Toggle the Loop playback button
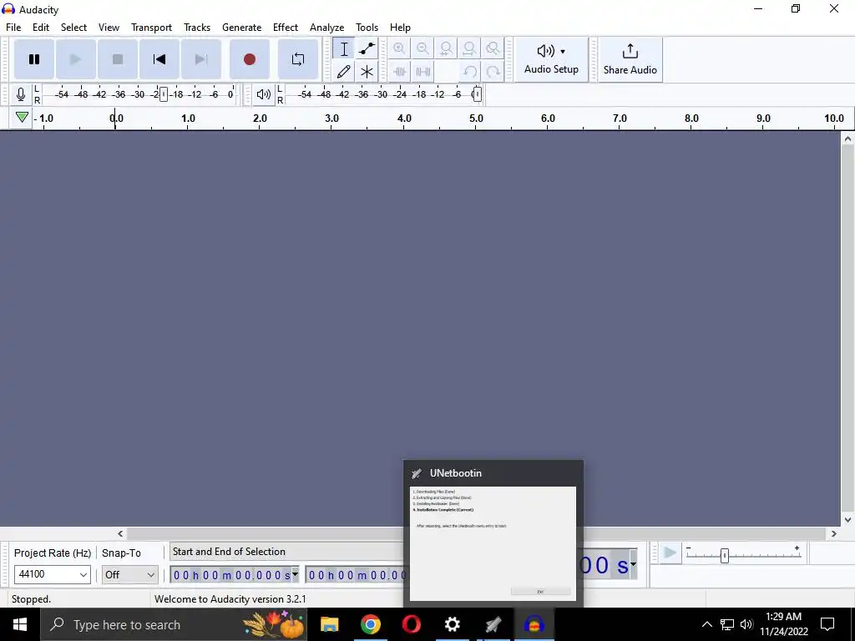This screenshot has height=641, width=855. tap(298, 59)
